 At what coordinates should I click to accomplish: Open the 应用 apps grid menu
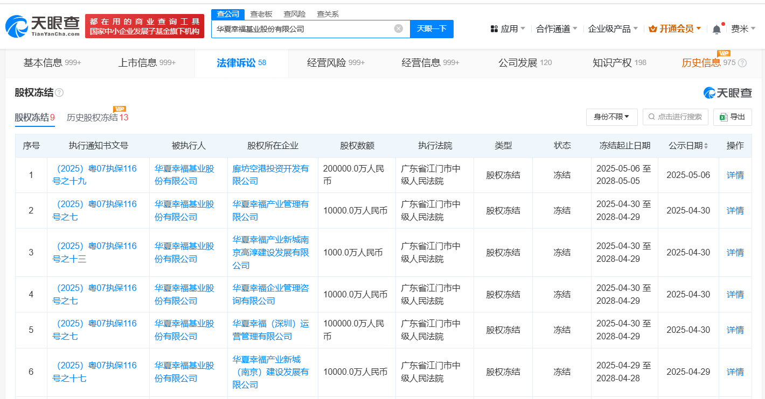[507, 28]
